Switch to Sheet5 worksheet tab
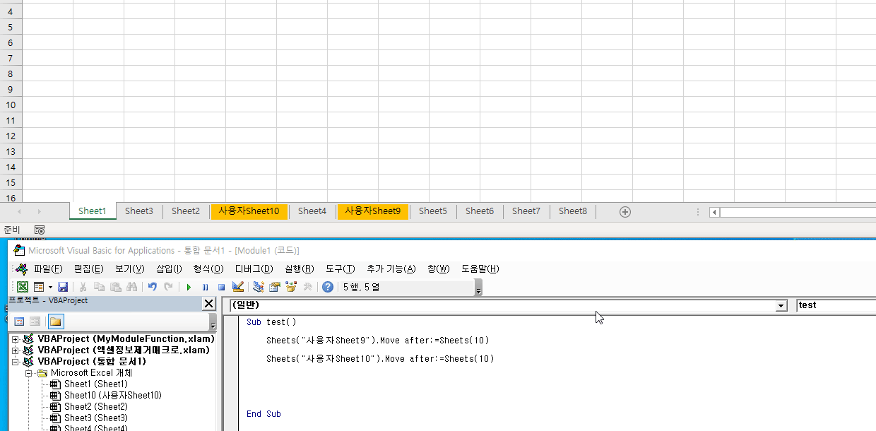Image resolution: width=876 pixels, height=431 pixels. pos(433,211)
